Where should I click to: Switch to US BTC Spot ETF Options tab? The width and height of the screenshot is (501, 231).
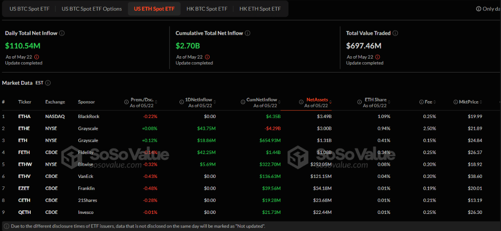92,9
